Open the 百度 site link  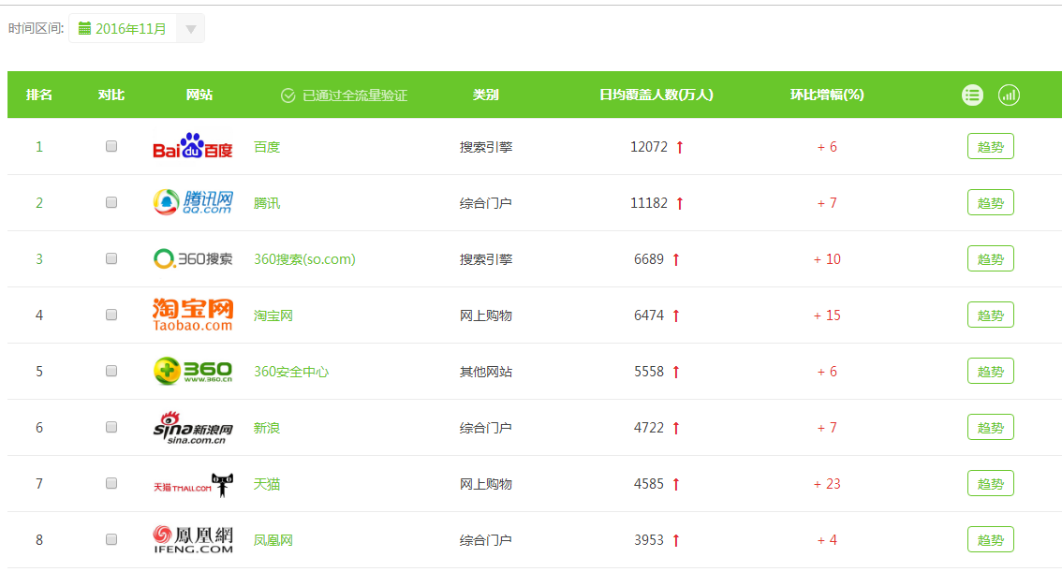pyautogui.click(x=267, y=147)
